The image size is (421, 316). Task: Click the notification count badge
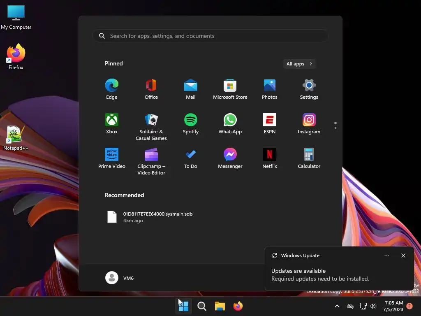click(x=409, y=306)
